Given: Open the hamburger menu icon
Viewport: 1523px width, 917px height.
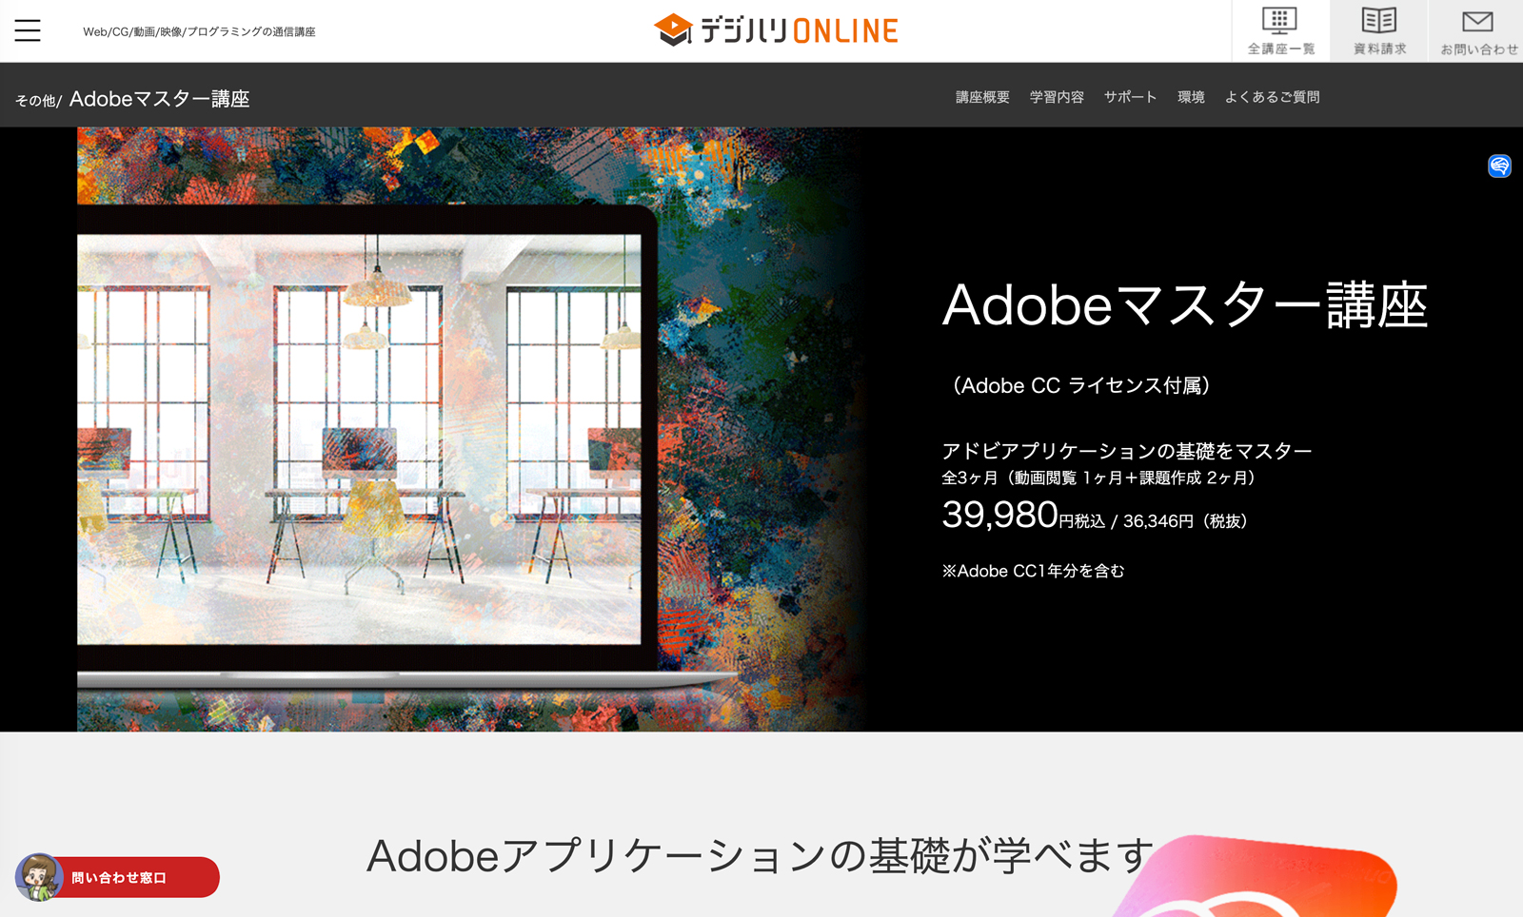Looking at the screenshot, I should coord(28,30).
